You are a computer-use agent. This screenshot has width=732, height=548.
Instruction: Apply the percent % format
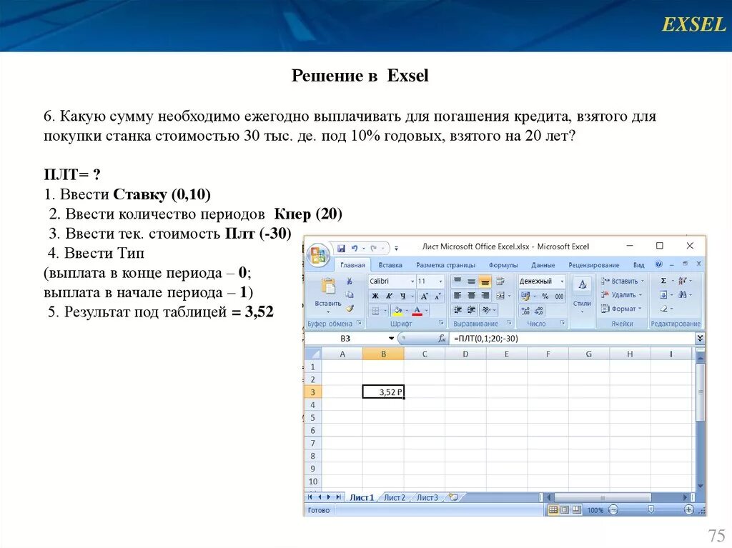tap(545, 296)
